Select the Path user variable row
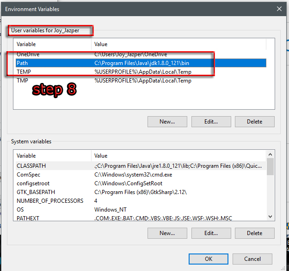The image size is (289, 271). [x=141, y=63]
